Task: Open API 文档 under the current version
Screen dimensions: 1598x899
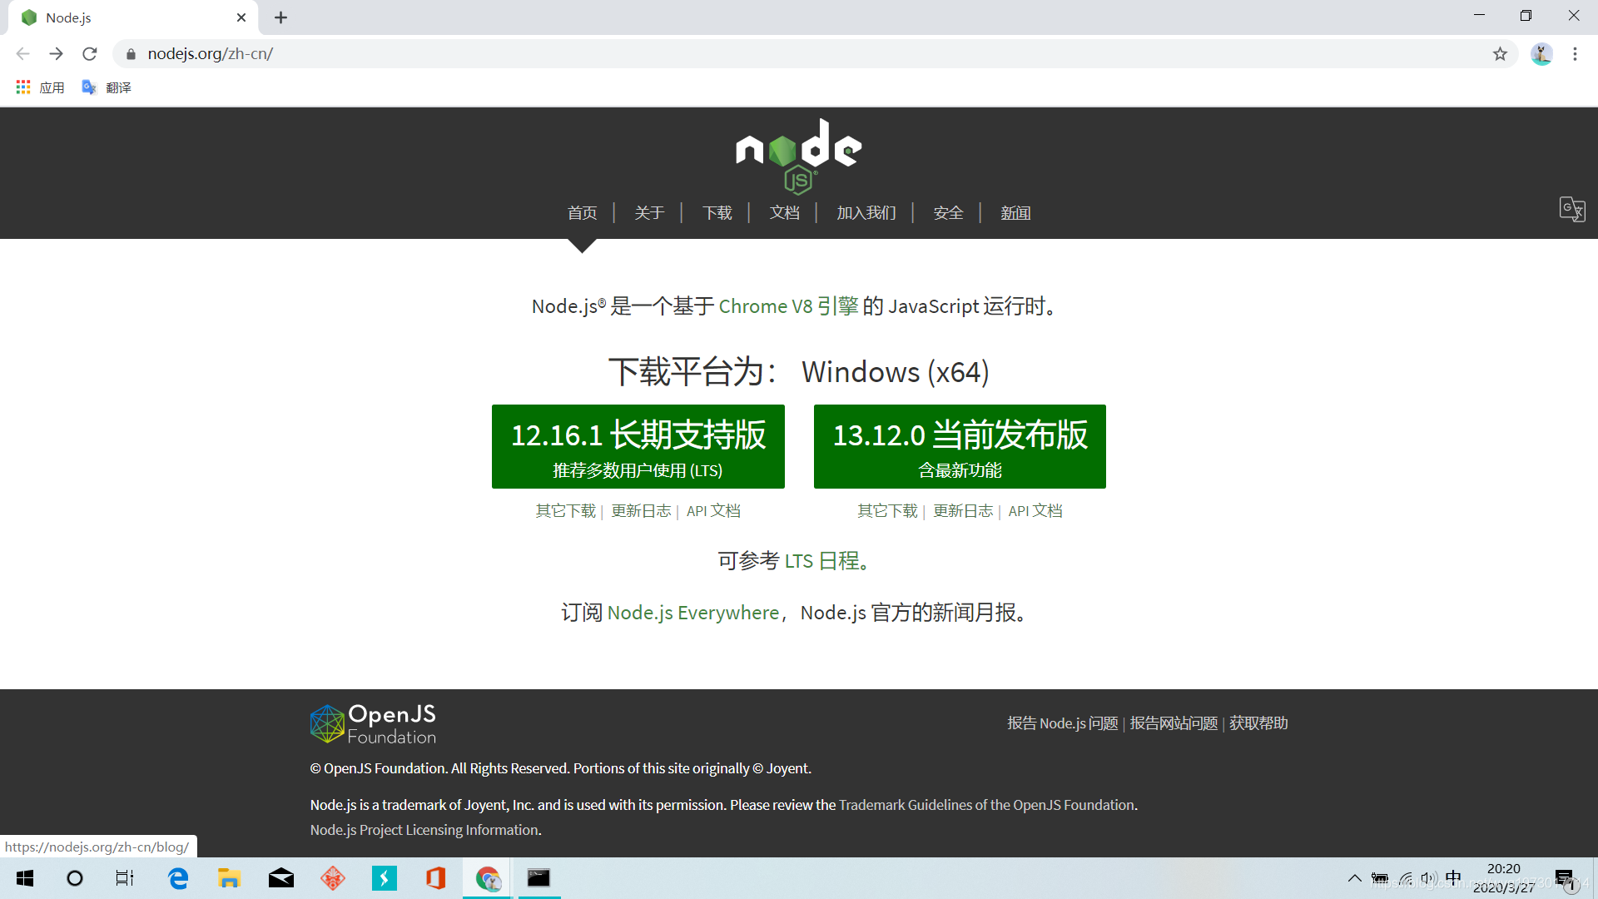Action: [1035, 511]
